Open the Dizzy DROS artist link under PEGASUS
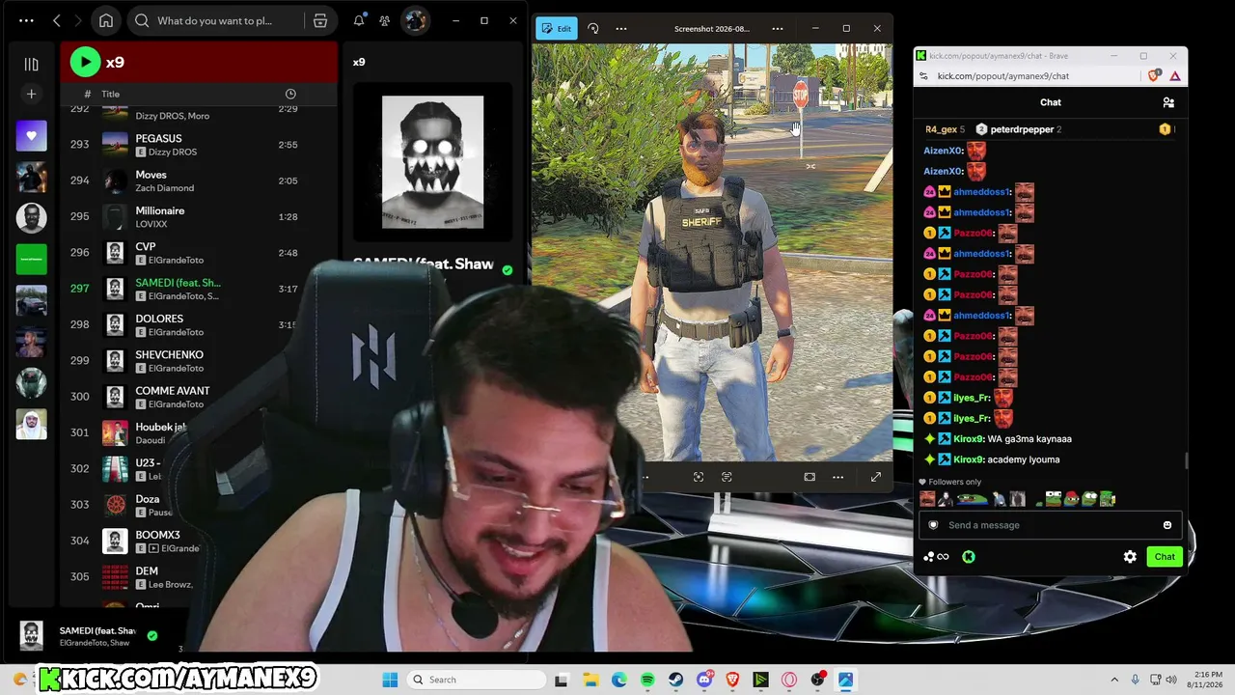This screenshot has height=695, width=1235. pyautogui.click(x=173, y=153)
